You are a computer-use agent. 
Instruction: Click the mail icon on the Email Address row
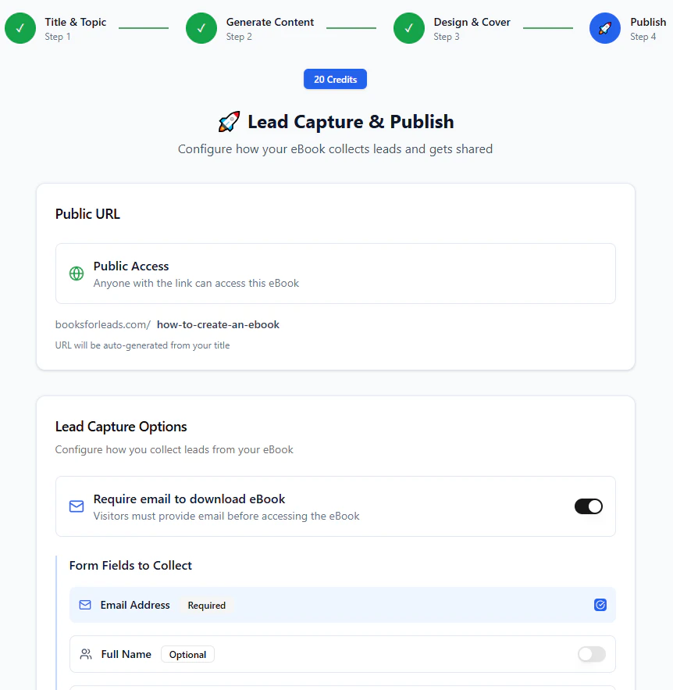click(x=85, y=605)
